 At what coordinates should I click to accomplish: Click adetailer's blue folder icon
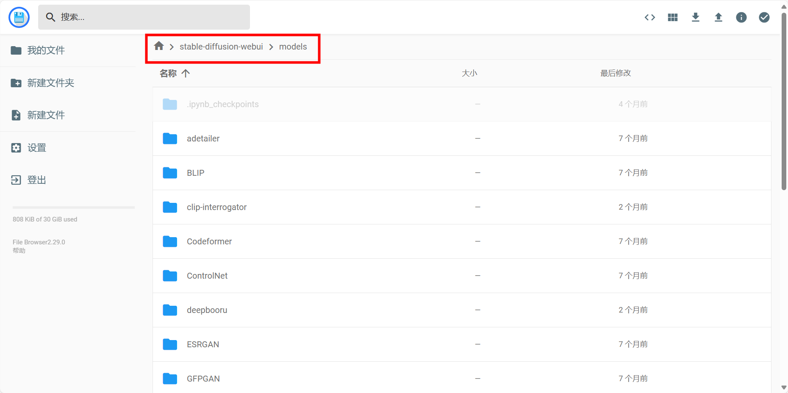coord(170,138)
